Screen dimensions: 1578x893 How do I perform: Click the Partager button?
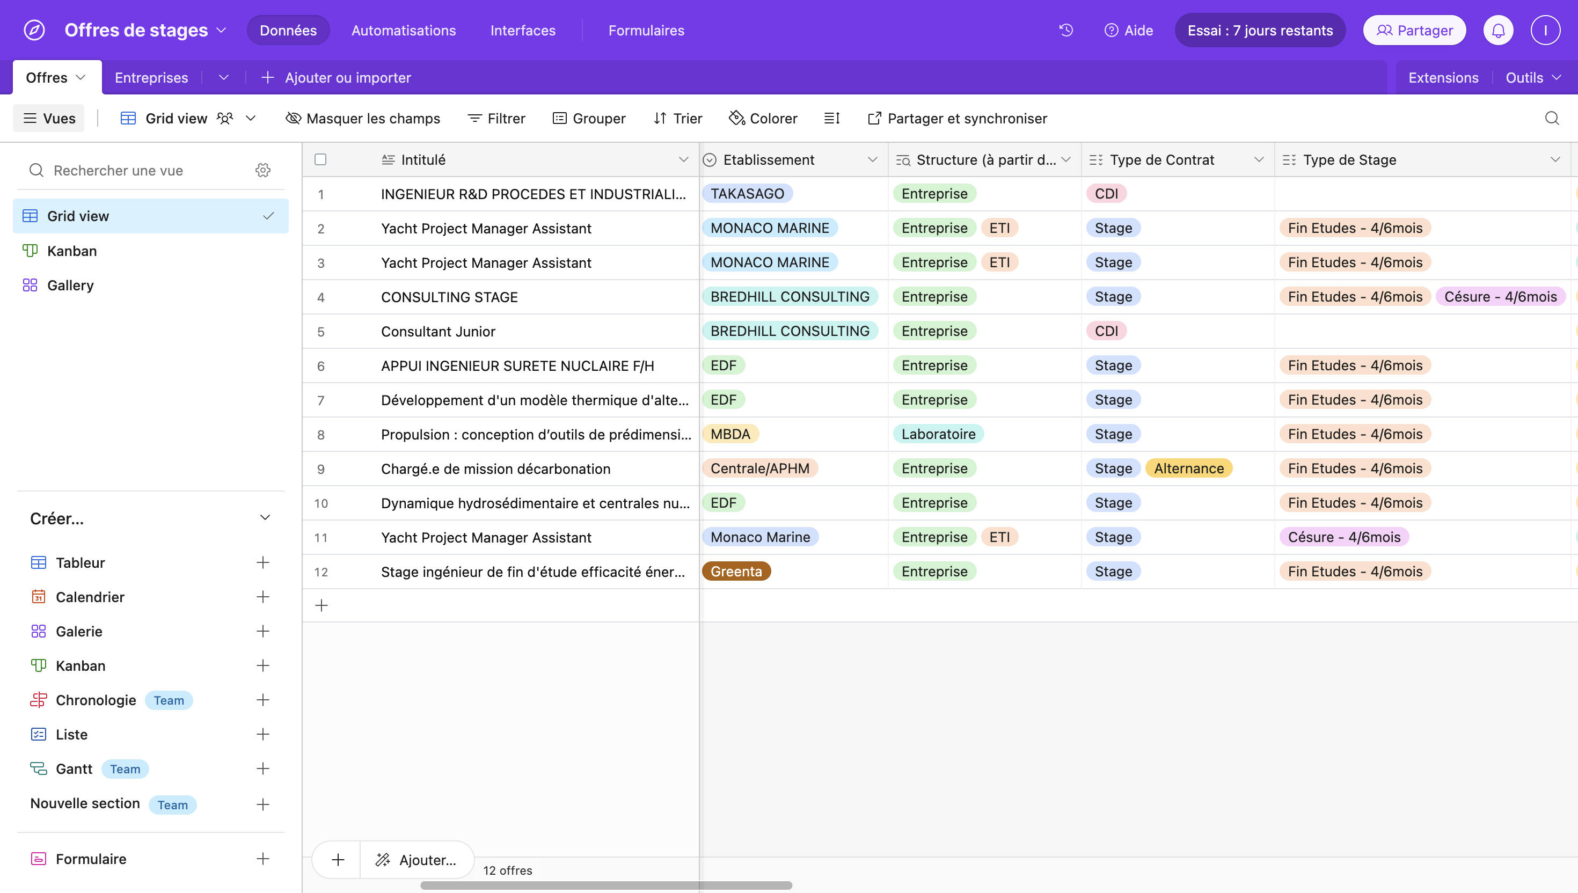[x=1414, y=30]
